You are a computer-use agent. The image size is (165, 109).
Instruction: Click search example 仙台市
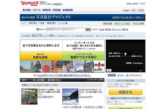click(102, 29)
